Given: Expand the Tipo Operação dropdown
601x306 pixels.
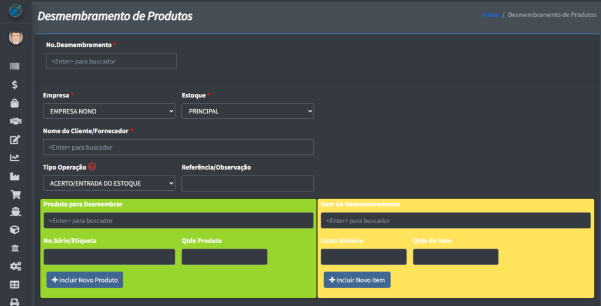Looking at the screenshot, I should coord(109,183).
